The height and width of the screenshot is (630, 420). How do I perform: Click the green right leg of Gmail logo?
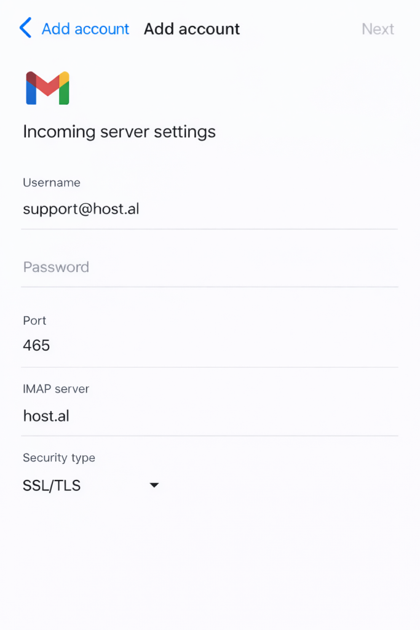64,94
